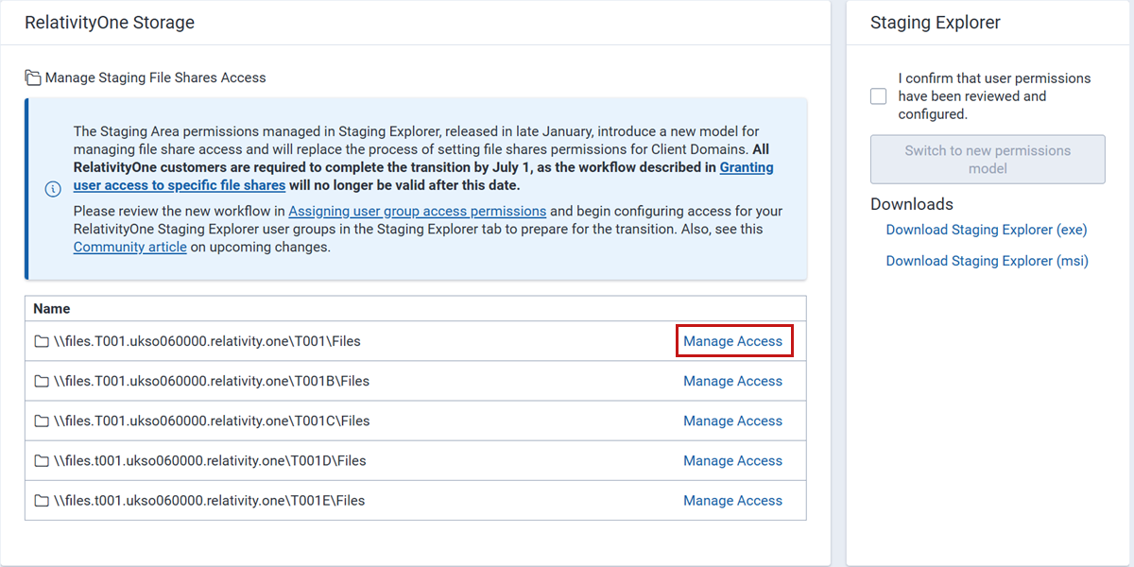Select path ending in T001D\Files

(210, 460)
